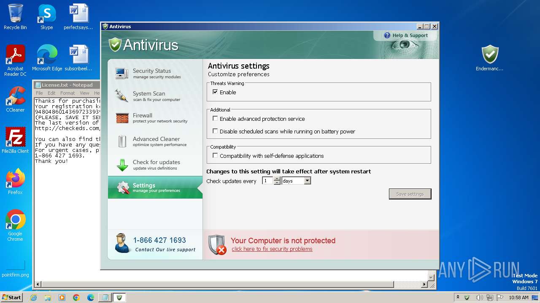Click here to fix security problems link

pos(272,249)
